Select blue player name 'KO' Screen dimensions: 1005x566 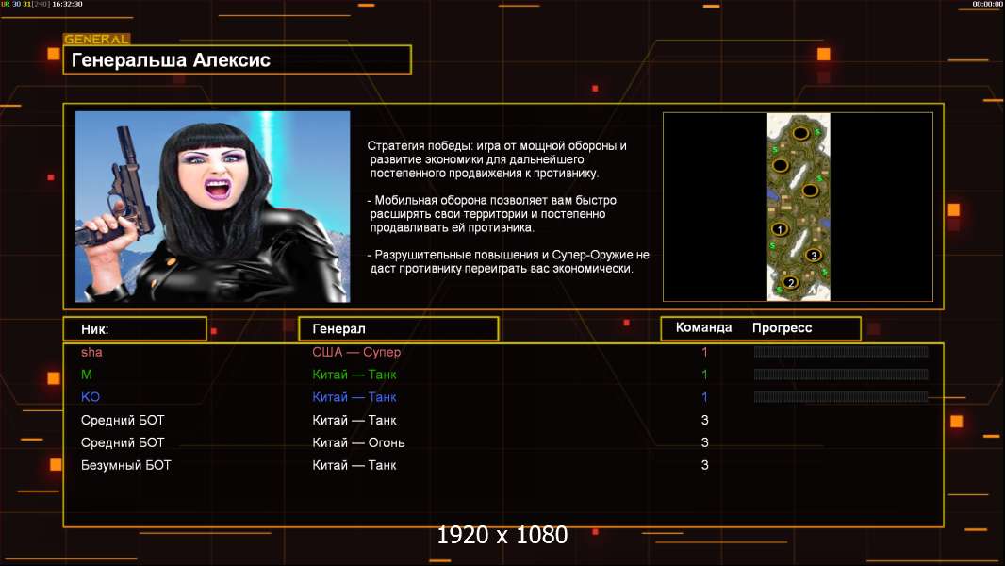coord(91,397)
